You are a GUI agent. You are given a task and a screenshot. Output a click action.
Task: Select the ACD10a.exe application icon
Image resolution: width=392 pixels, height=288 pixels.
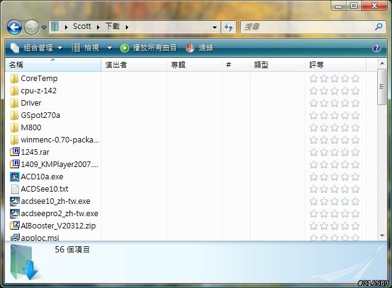[x=15, y=177]
